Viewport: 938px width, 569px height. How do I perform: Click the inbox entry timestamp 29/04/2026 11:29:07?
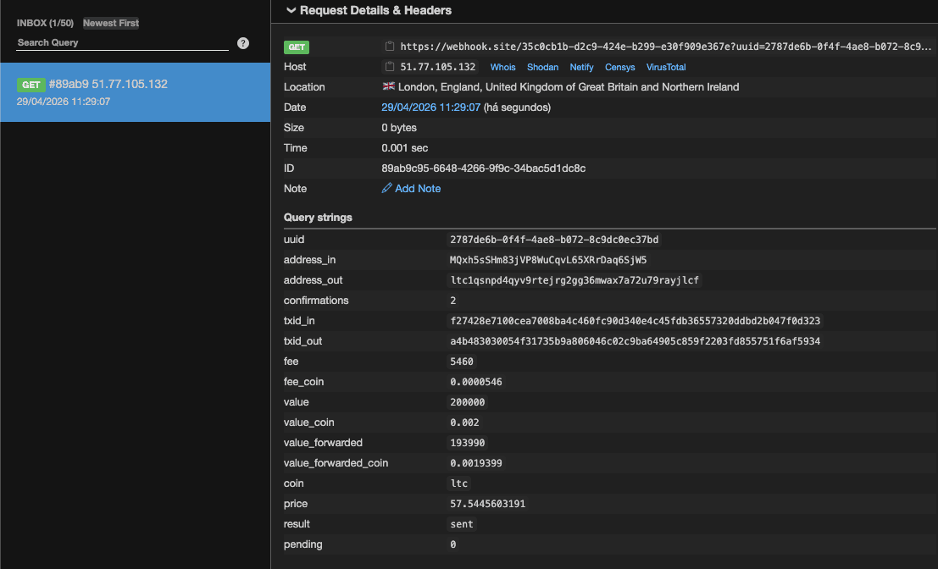(64, 102)
